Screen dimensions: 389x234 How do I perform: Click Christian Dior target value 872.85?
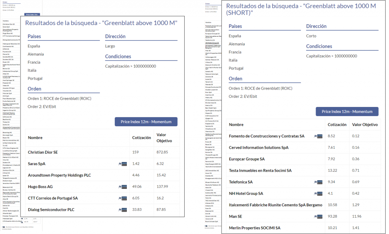[162, 152]
